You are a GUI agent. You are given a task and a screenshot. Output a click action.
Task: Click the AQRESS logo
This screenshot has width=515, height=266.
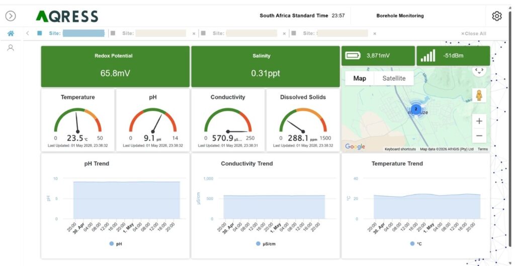pos(67,16)
